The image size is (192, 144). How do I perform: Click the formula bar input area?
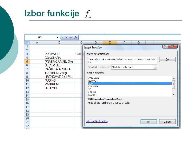pyautogui.click(x=130, y=38)
